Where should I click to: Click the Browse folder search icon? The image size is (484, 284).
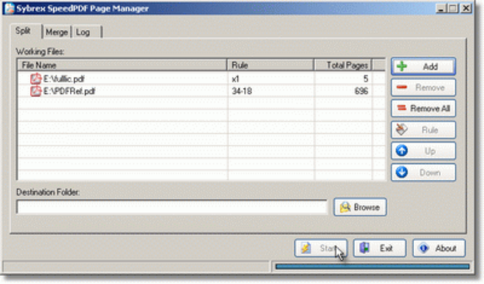tap(345, 207)
